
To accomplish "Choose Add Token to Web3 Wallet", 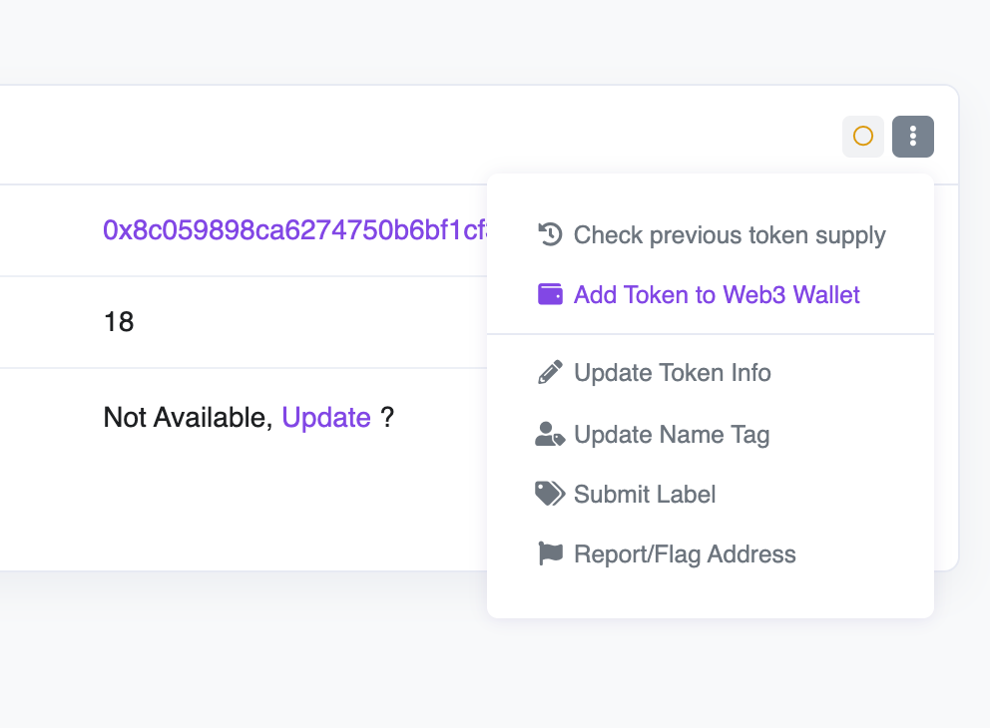I will point(717,295).
